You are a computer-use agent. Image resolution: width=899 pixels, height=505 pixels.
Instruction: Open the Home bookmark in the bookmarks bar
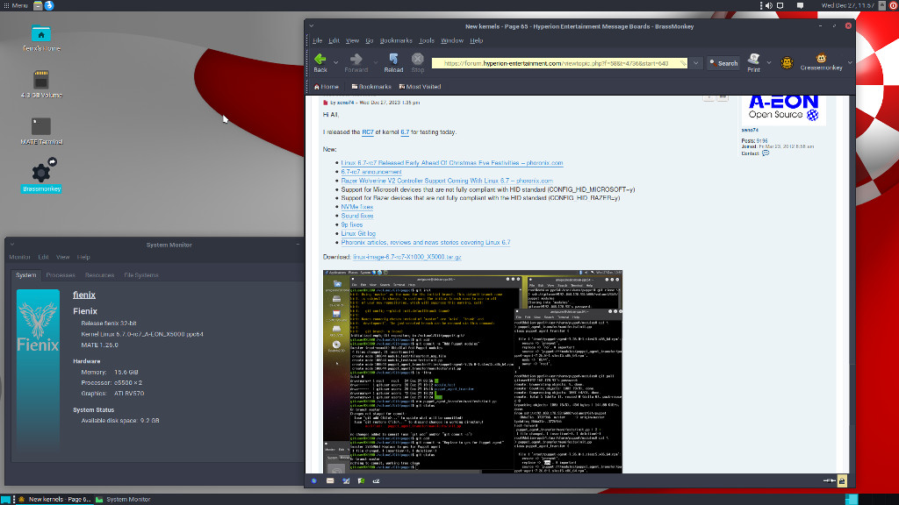click(327, 87)
